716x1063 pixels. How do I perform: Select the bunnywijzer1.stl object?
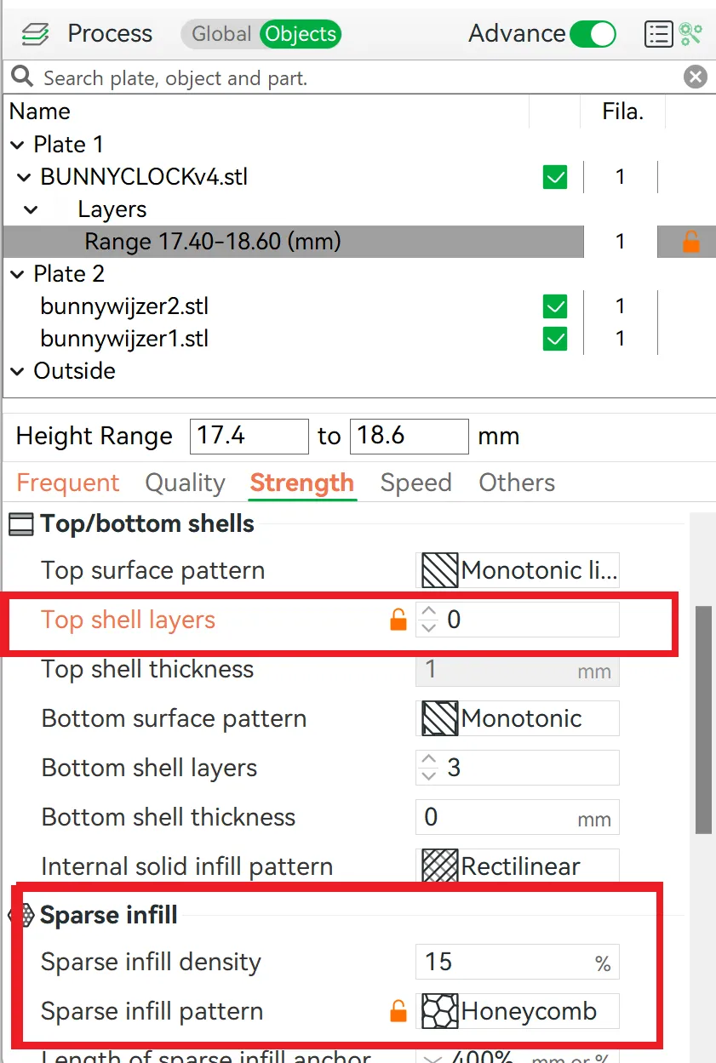[x=124, y=339]
